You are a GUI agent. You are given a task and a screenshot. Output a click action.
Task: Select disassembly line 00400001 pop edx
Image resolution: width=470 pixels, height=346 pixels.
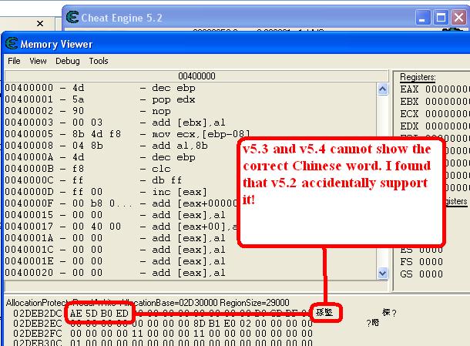pos(190,99)
